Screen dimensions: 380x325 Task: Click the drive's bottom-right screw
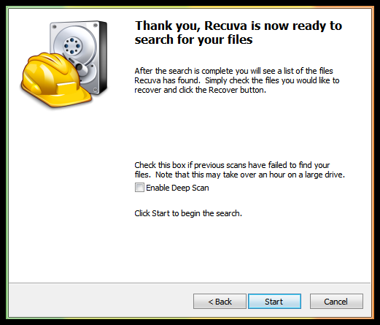tap(96, 90)
